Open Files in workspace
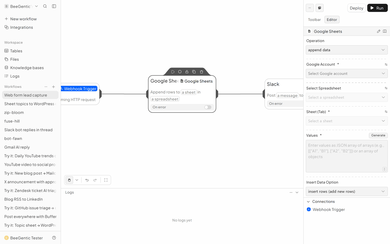This screenshot has height=244, width=390. (x=30, y=59)
